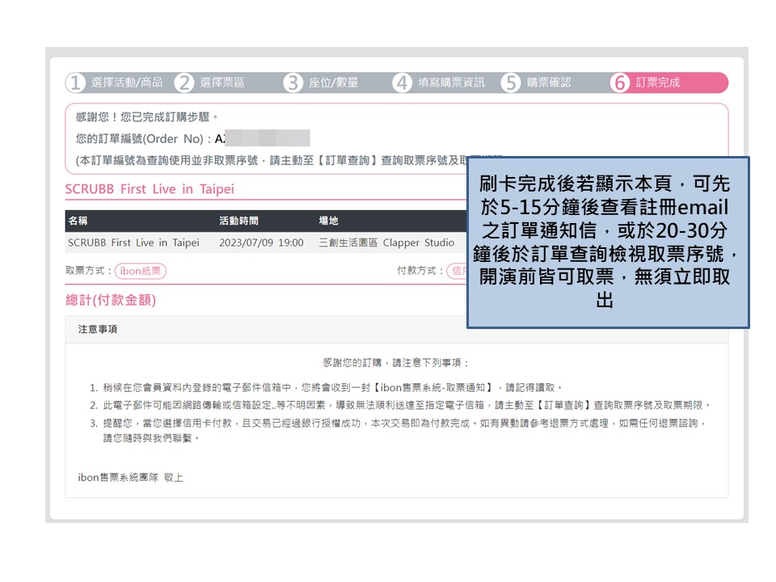The width and height of the screenshot is (776, 582).
Task: Click step 1 選擇活動/商品
Action: (116, 82)
